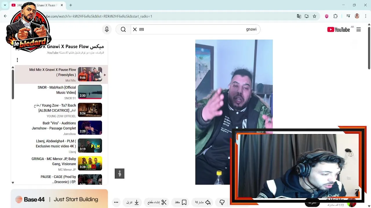Open the pink shield extension icon

tap(327, 16)
